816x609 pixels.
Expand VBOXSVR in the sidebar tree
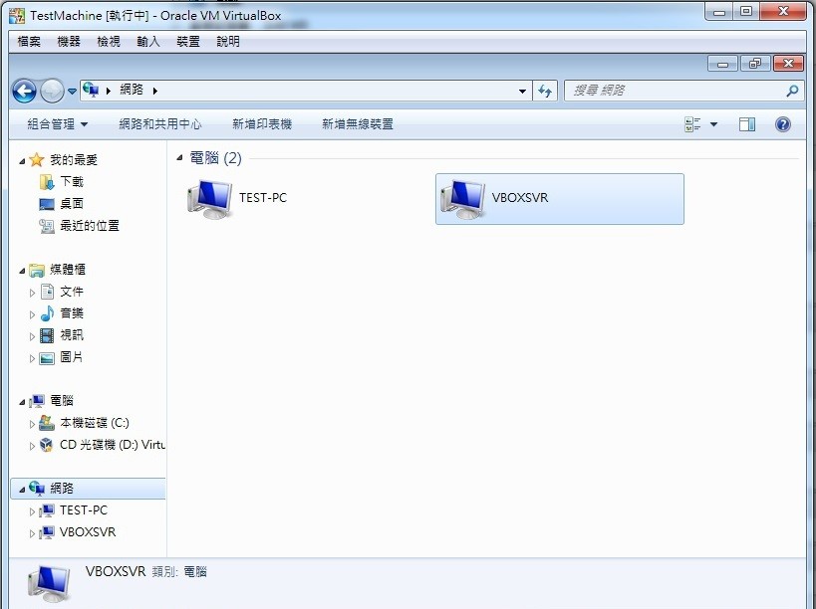pyautogui.click(x=32, y=534)
